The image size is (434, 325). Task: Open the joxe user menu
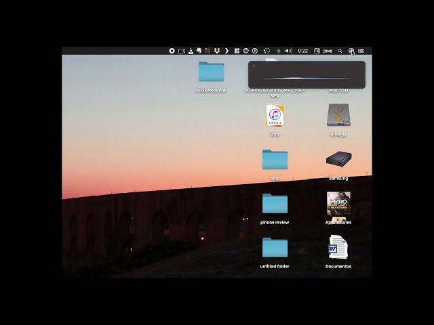(328, 51)
